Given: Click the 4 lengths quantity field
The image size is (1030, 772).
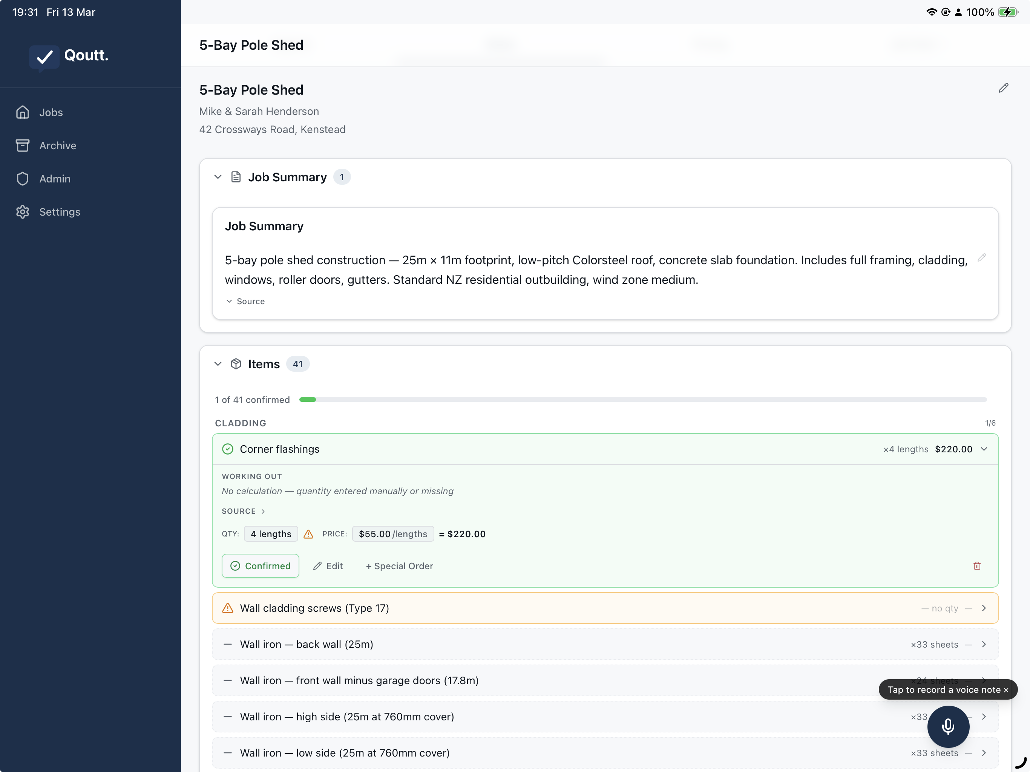Looking at the screenshot, I should pyautogui.click(x=271, y=534).
